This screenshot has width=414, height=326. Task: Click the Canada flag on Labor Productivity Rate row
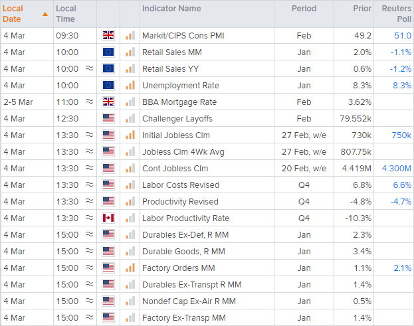[108, 218]
